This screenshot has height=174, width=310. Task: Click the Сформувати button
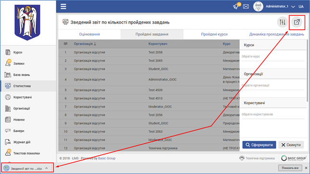click(259, 145)
